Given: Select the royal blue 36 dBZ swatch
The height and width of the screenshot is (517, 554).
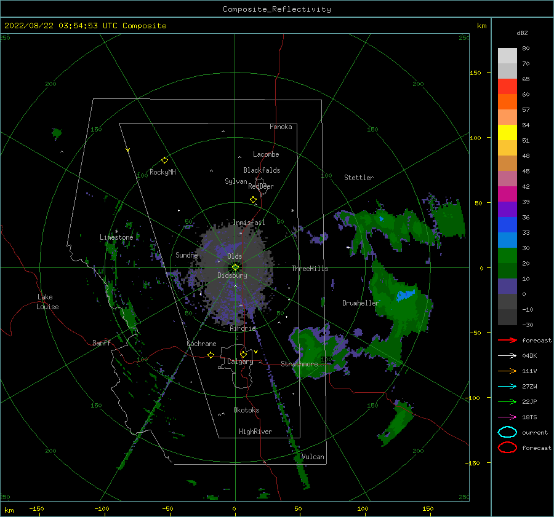Looking at the screenshot, I should 507,225.
